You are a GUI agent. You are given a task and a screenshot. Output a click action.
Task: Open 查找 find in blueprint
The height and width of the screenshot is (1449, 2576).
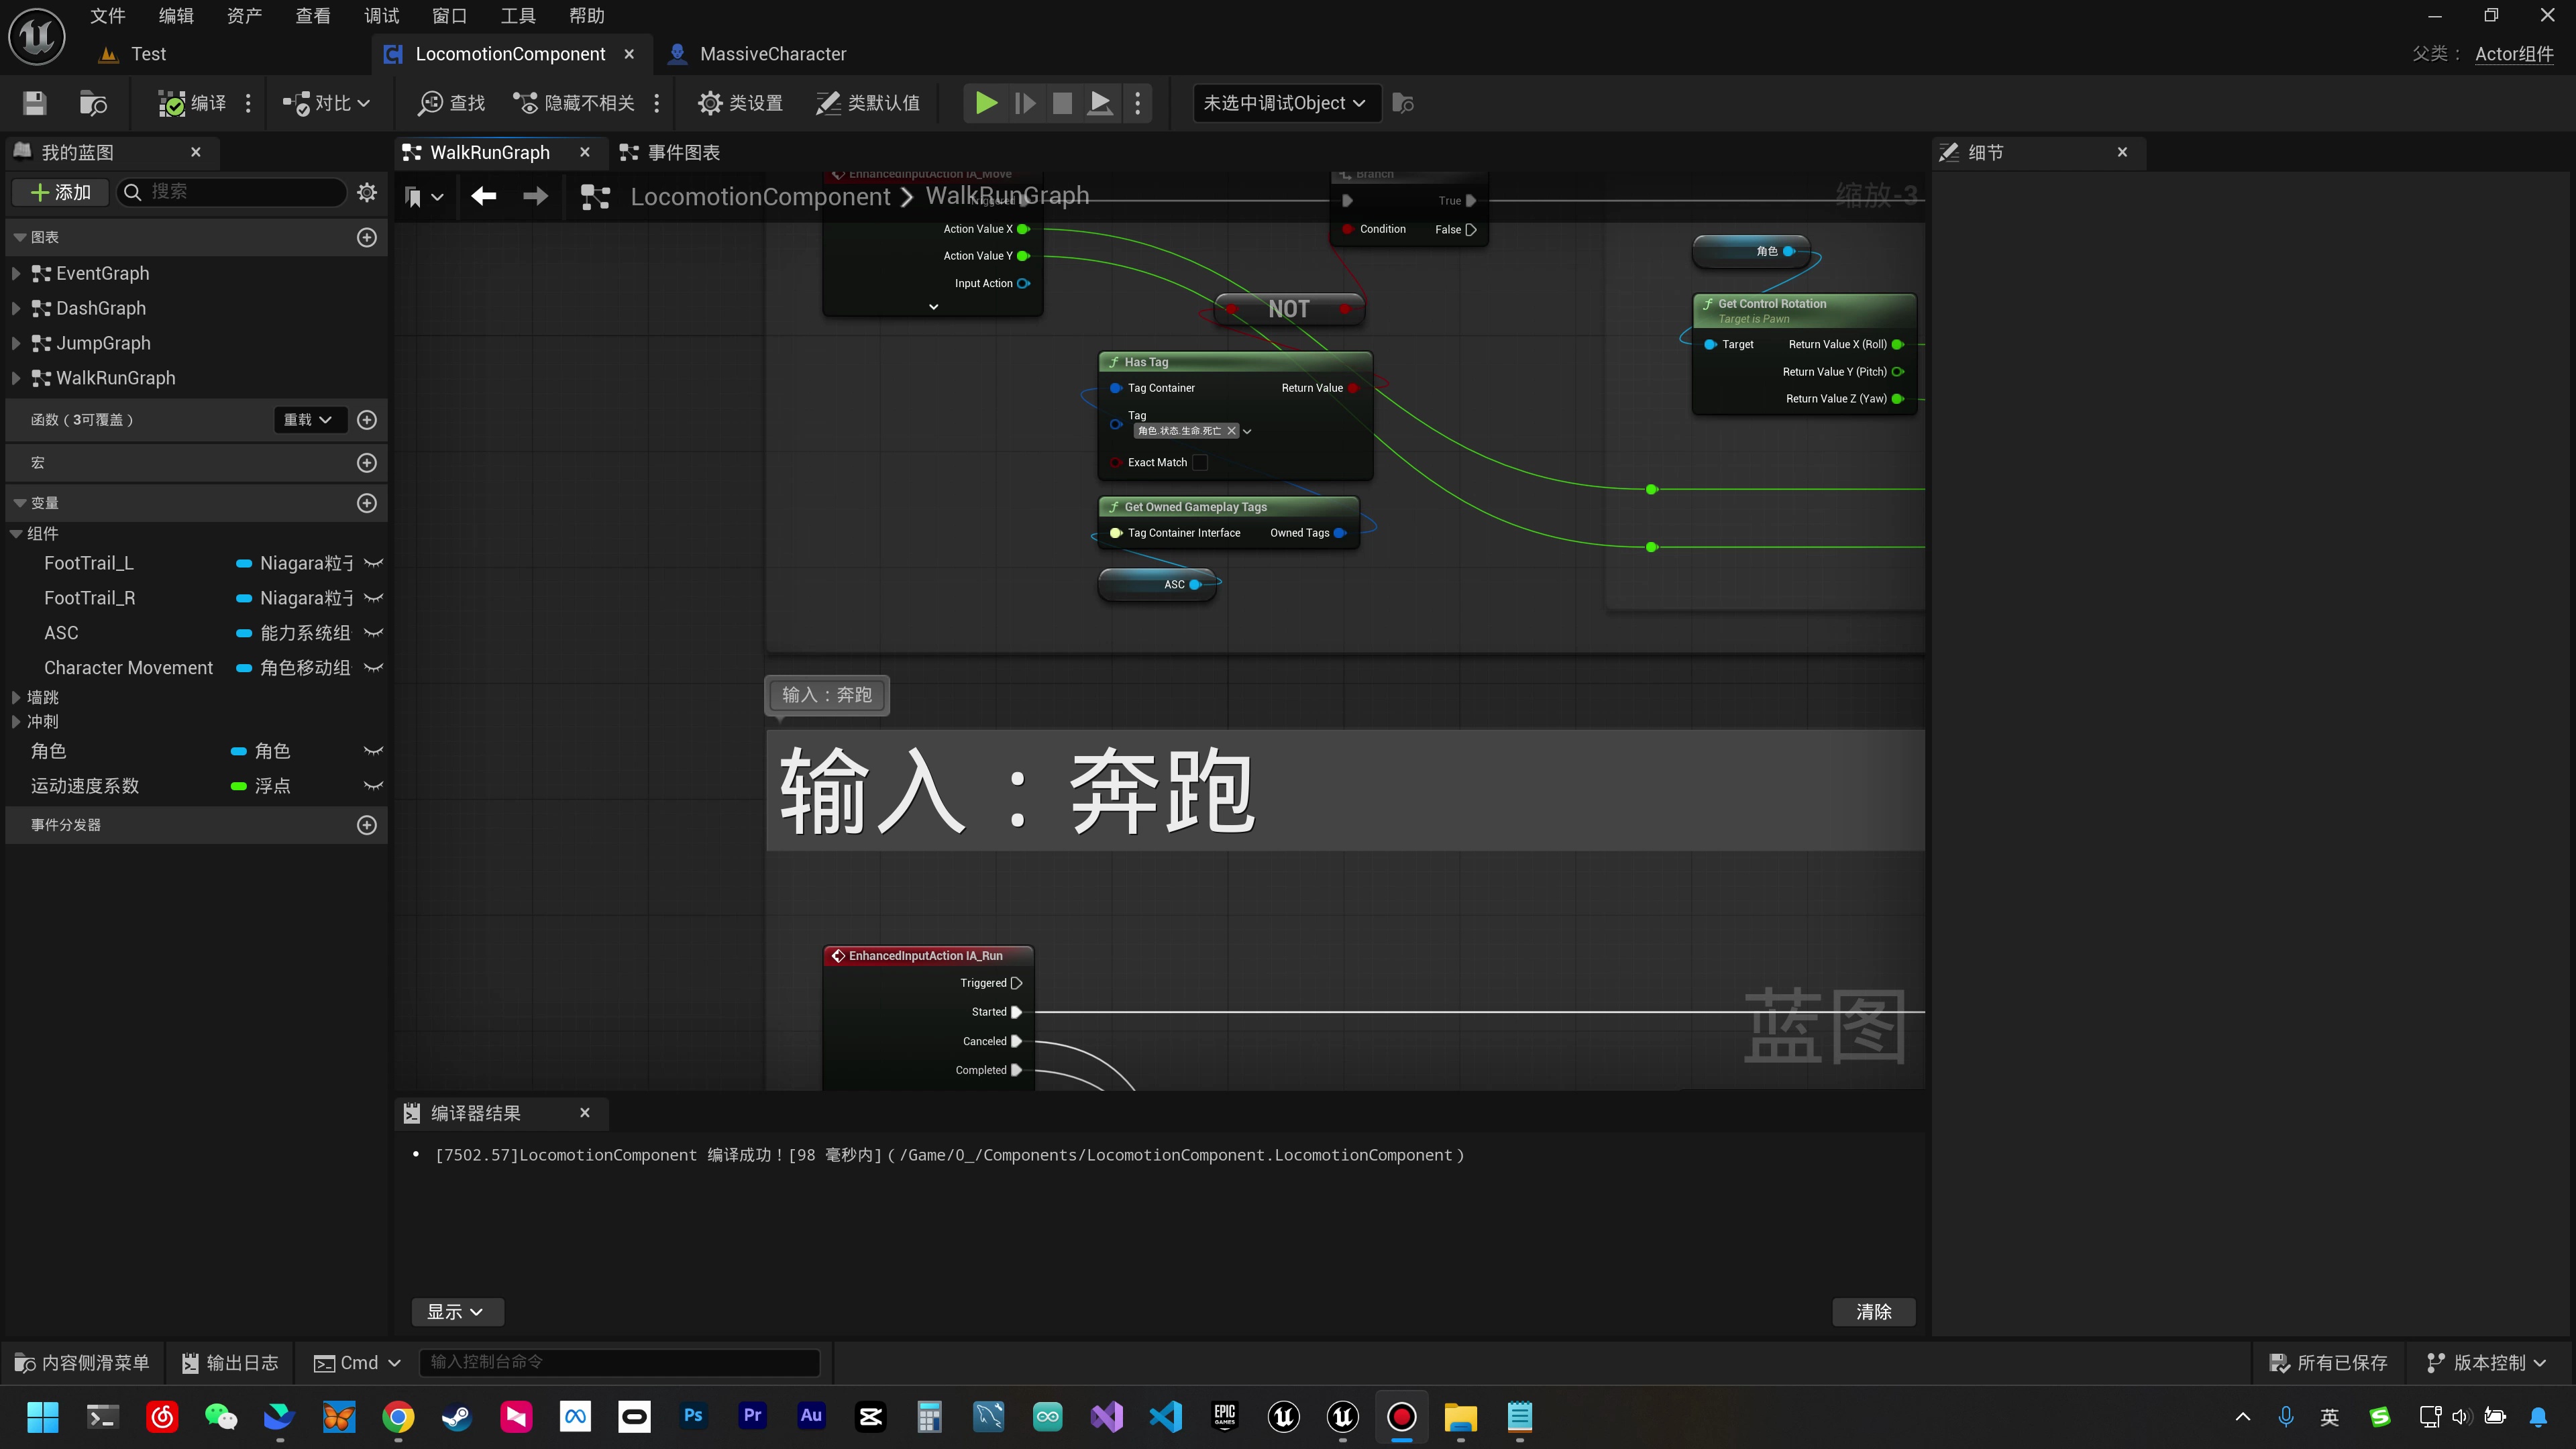click(452, 103)
